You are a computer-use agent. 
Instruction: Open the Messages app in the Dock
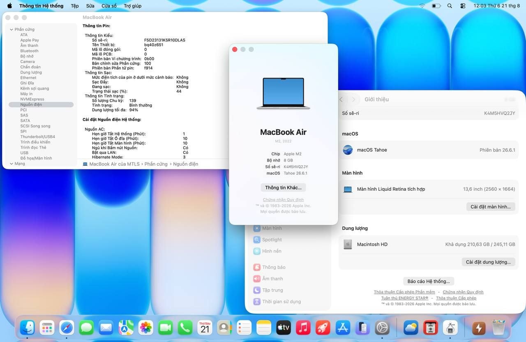click(x=86, y=328)
